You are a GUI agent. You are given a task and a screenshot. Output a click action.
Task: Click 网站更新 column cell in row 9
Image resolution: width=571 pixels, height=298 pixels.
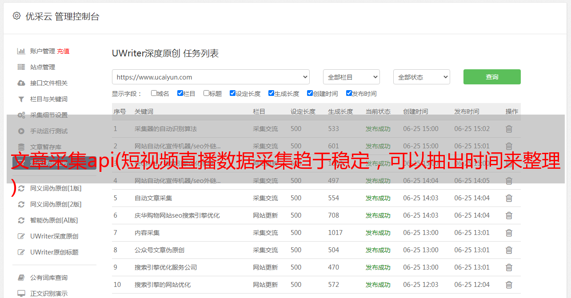click(265, 267)
